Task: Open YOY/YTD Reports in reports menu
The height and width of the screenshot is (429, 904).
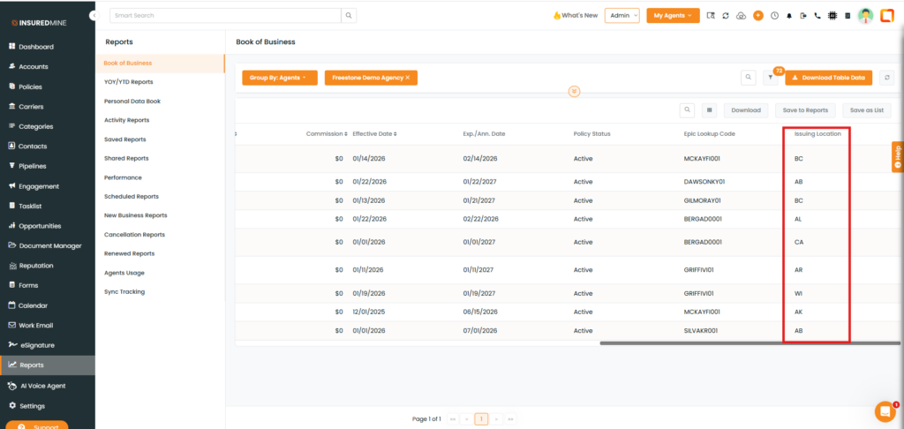Action: [x=128, y=82]
